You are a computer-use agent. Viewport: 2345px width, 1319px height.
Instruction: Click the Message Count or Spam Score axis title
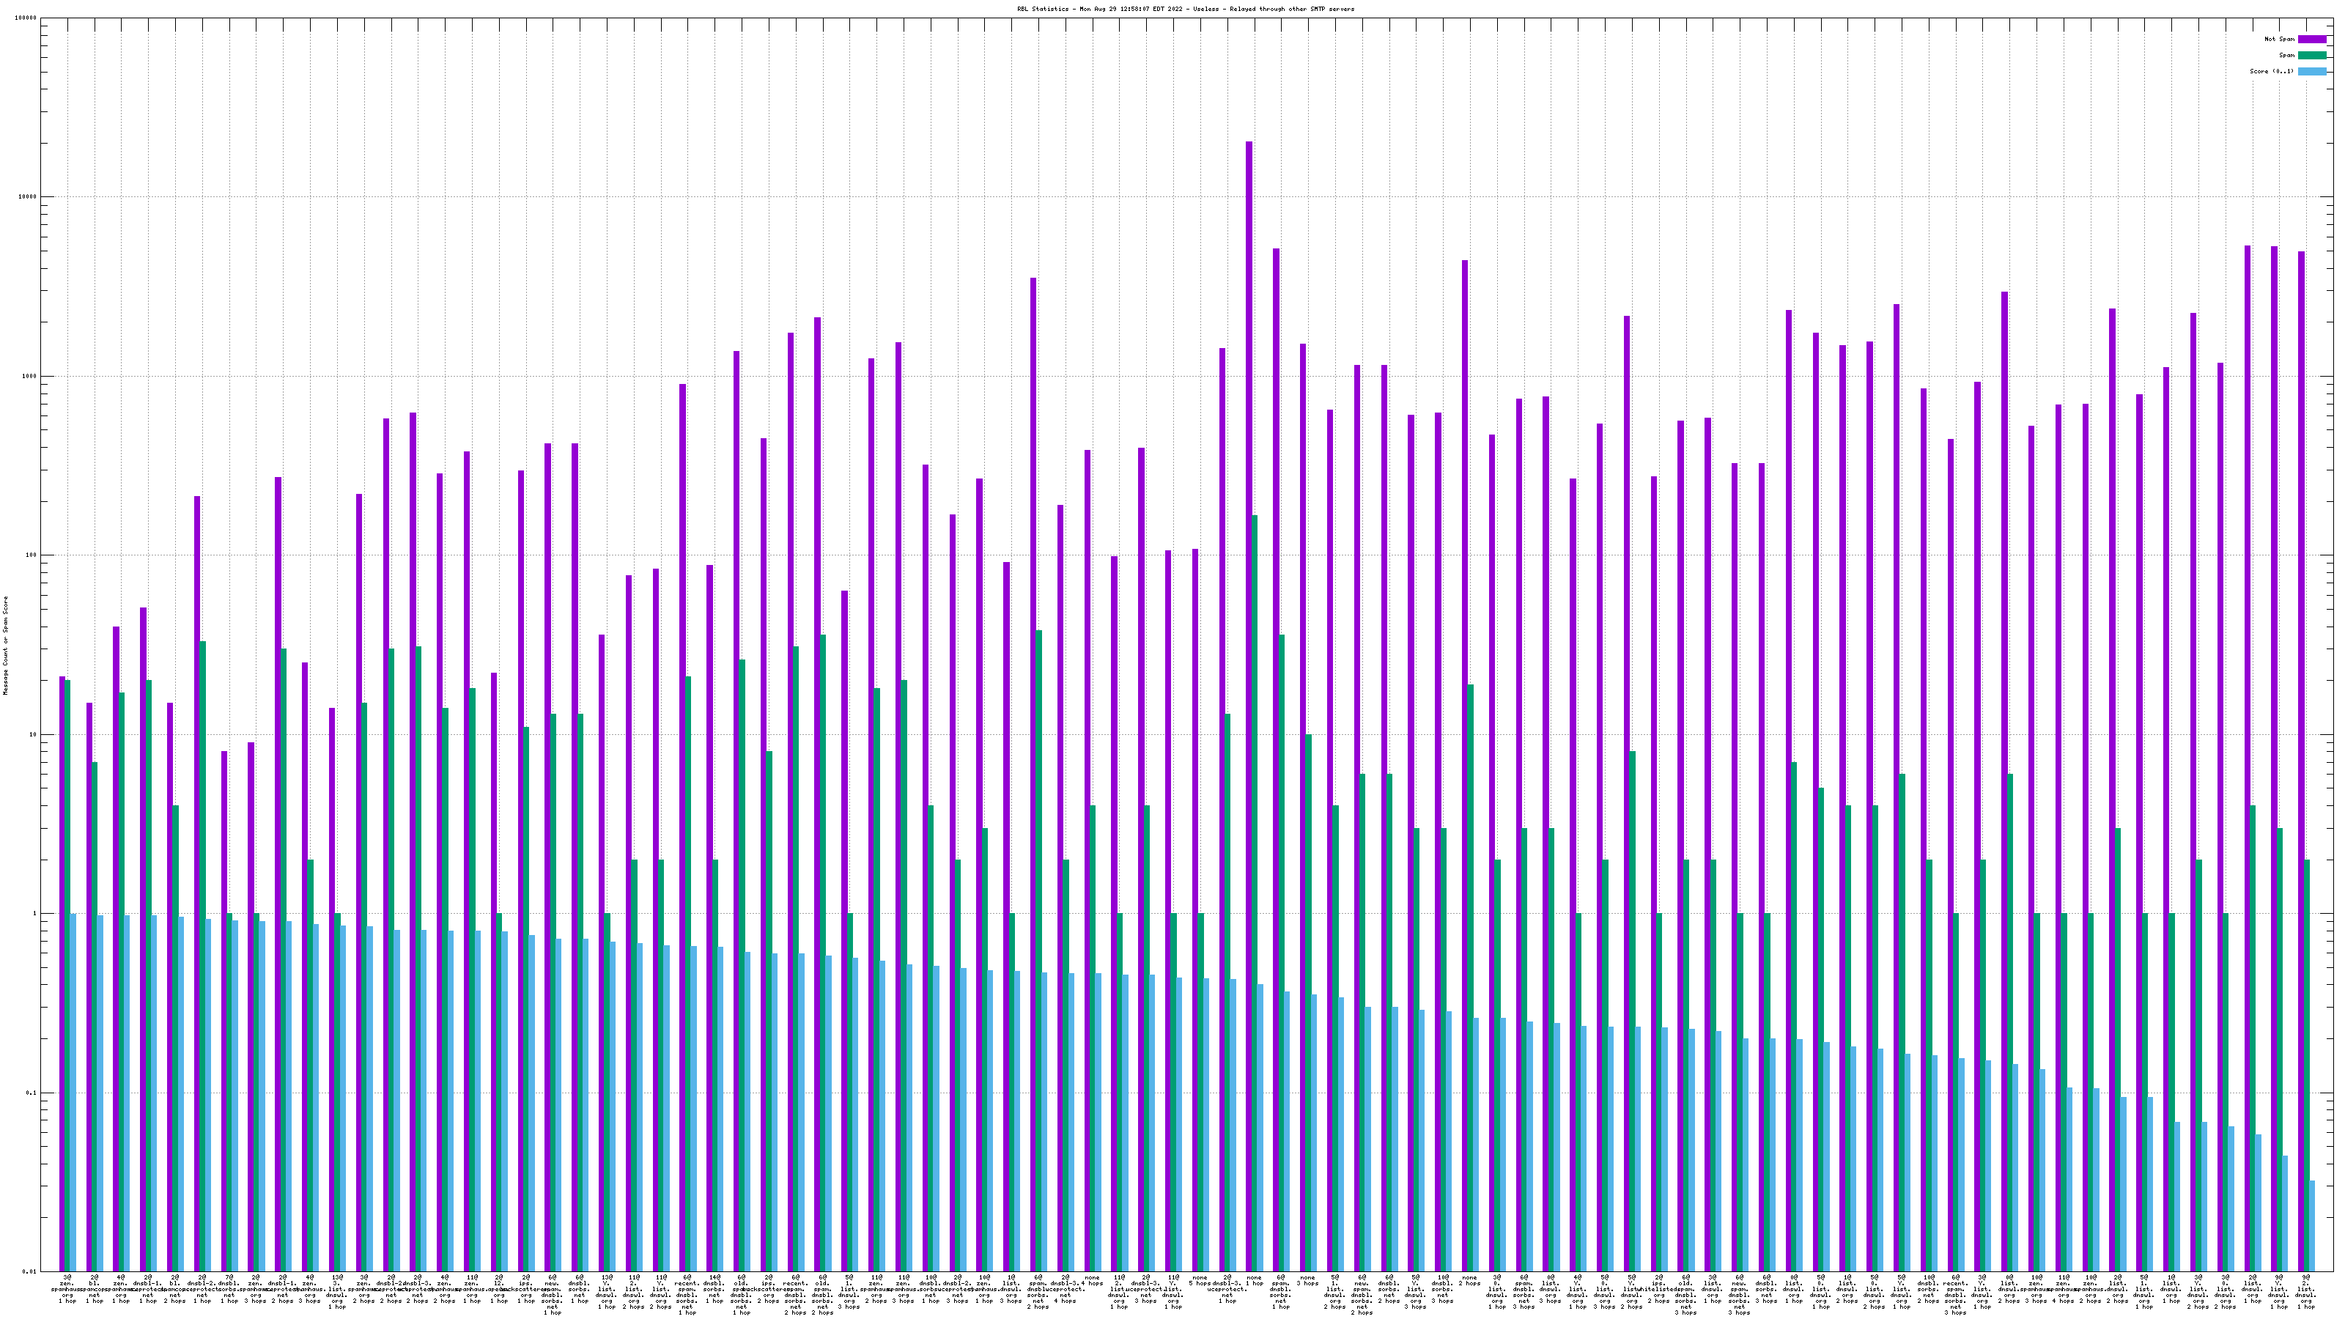(x=5, y=646)
